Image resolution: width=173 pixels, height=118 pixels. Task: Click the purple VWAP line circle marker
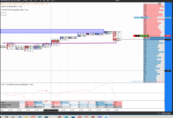click(x=46, y=43)
